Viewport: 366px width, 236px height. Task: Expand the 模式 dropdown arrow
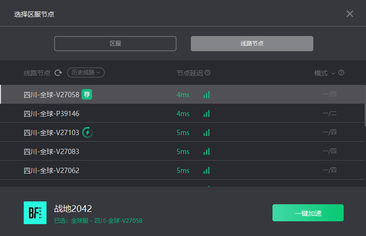pos(333,73)
